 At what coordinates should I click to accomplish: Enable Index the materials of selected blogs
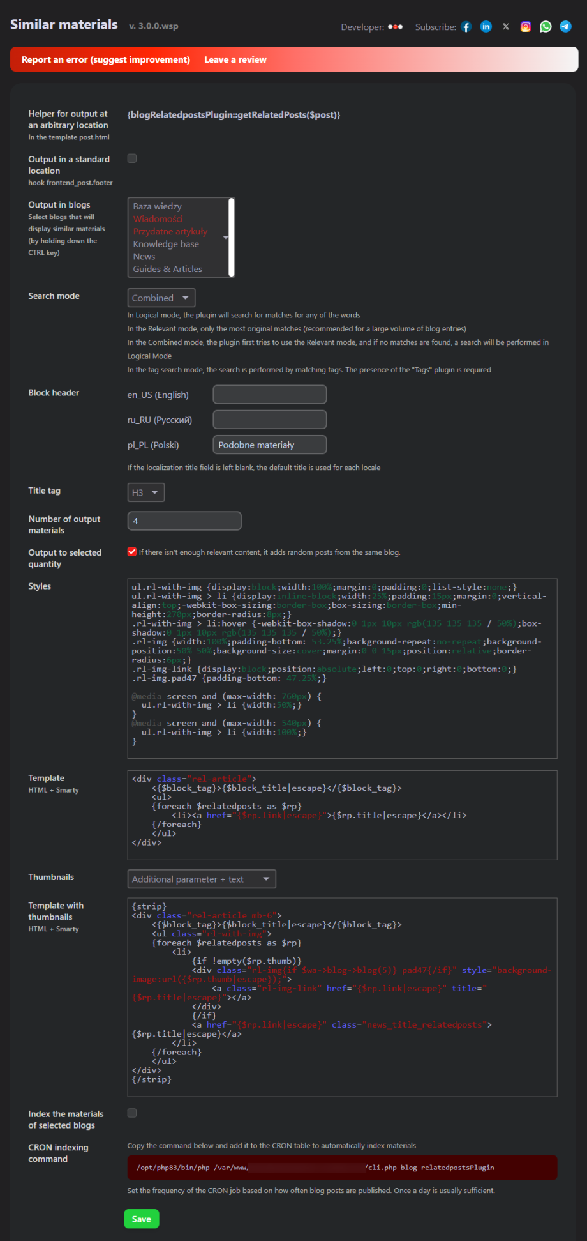click(132, 1113)
